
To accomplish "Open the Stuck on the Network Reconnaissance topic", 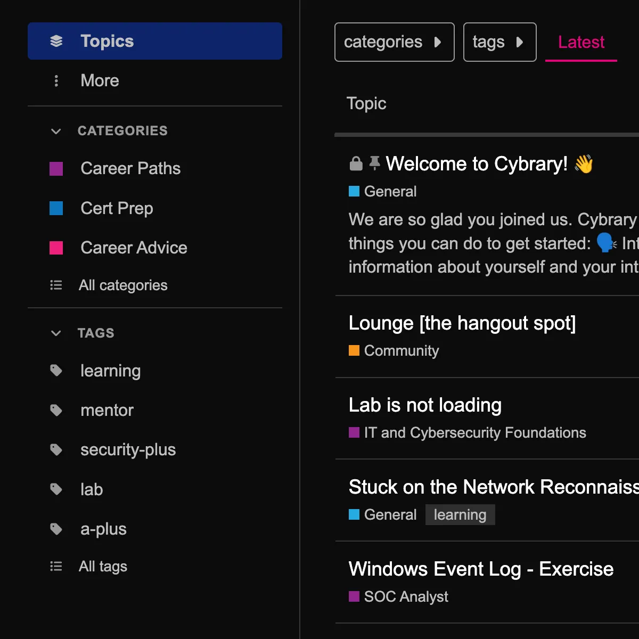I will coord(494,487).
